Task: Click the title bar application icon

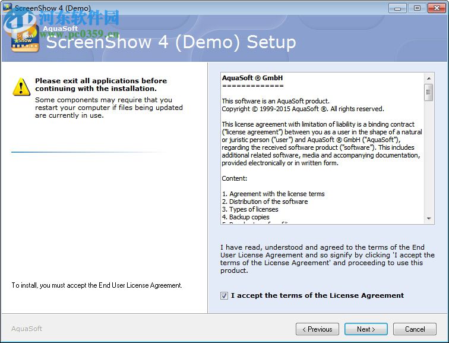Action: (7, 8)
